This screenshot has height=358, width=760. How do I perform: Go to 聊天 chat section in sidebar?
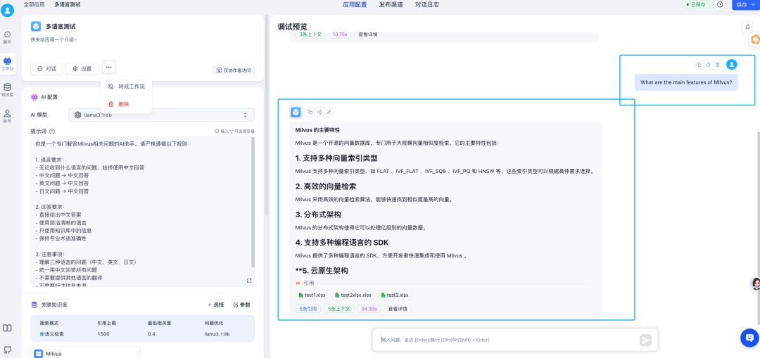7,37
